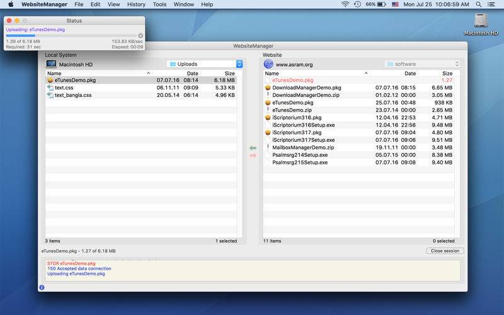Select local file text_bangla.css
The width and height of the screenshot is (504, 315).
141,95
